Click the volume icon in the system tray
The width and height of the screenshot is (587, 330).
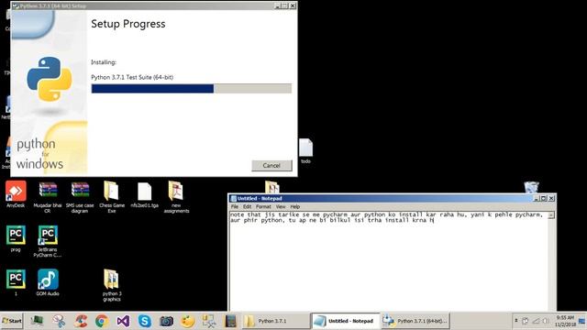pyautogui.click(x=546, y=321)
